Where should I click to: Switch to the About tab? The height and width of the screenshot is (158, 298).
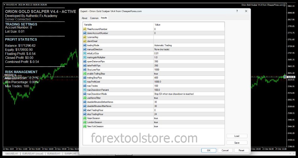pyautogui.click(x=84, y=18)
